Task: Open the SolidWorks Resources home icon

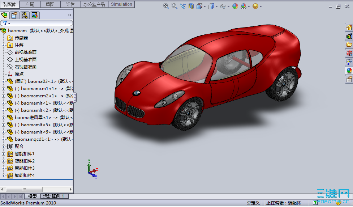Action: 349,28
